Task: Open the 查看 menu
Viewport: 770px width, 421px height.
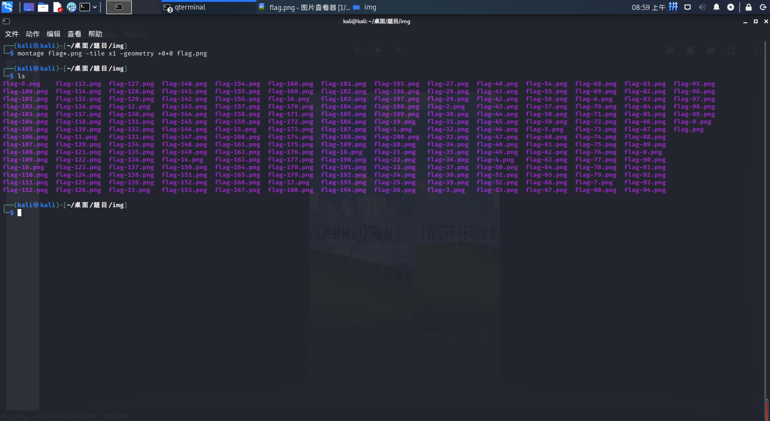Action: point(74,34)
